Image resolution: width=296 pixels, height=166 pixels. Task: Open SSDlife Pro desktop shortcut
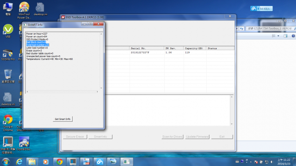pos(8,55)
